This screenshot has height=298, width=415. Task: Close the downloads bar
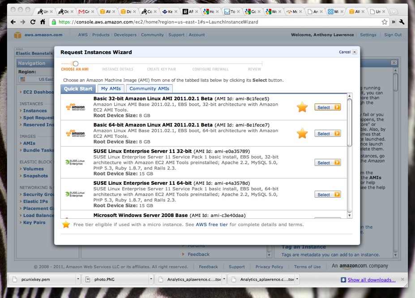point(402,279)
